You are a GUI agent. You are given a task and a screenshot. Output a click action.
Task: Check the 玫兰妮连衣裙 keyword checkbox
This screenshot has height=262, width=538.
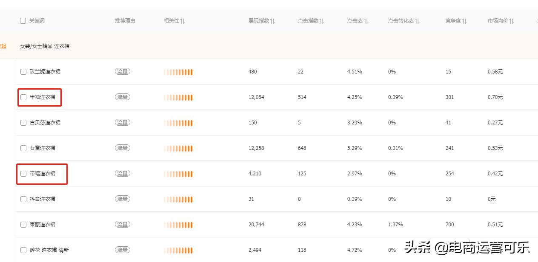(23, 72)
